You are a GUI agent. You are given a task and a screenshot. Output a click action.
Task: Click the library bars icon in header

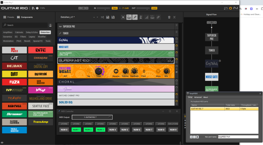tap(33, 8)
